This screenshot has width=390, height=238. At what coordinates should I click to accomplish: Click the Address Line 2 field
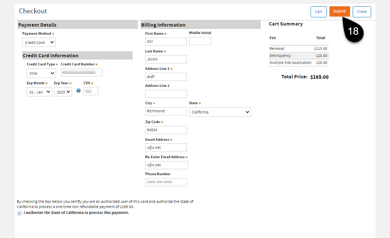point(166,93)
